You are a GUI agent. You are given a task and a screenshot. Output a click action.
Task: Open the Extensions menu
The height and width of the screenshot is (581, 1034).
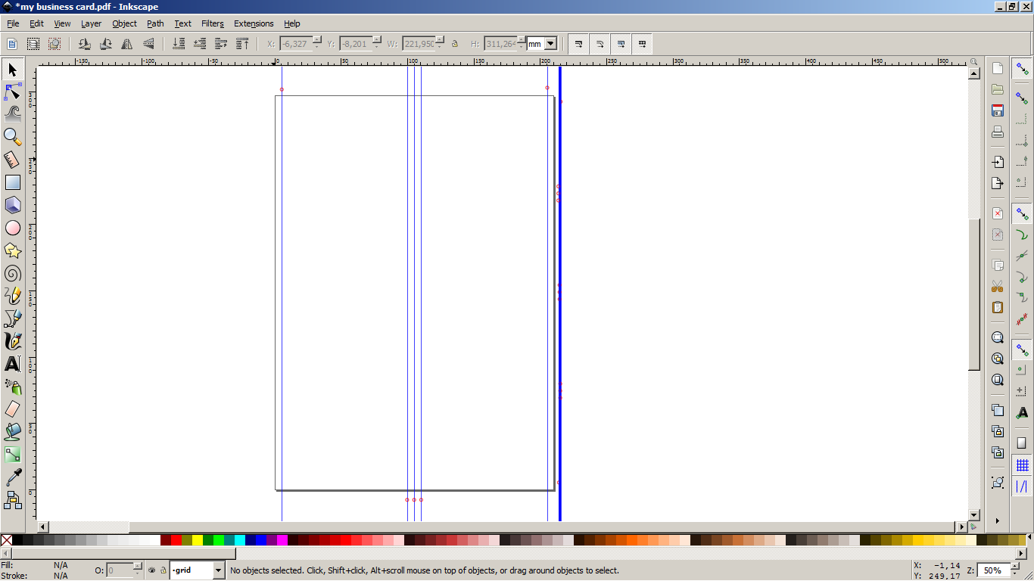pos(254,23)
